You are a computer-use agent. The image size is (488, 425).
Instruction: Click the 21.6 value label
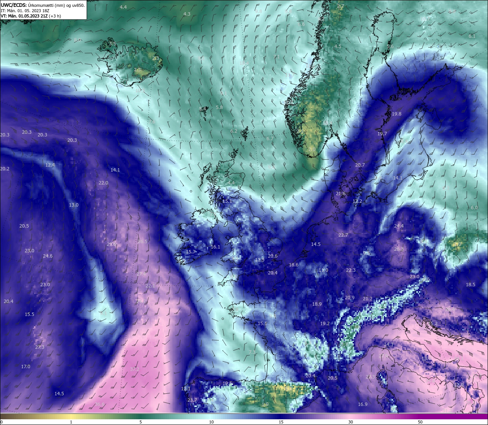coord(340,193)
